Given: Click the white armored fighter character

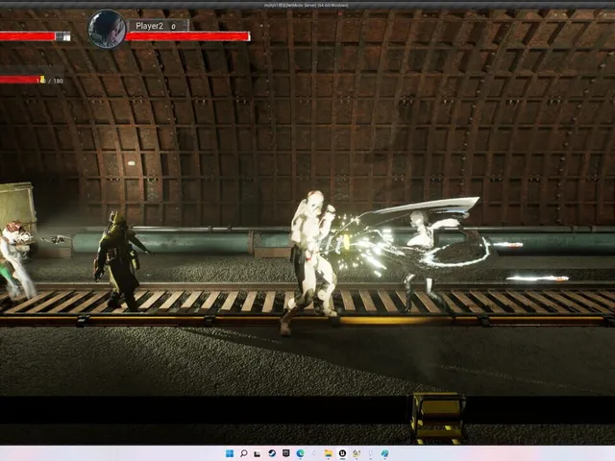Looking at the screenshot, I should click(x=310, y=262).
